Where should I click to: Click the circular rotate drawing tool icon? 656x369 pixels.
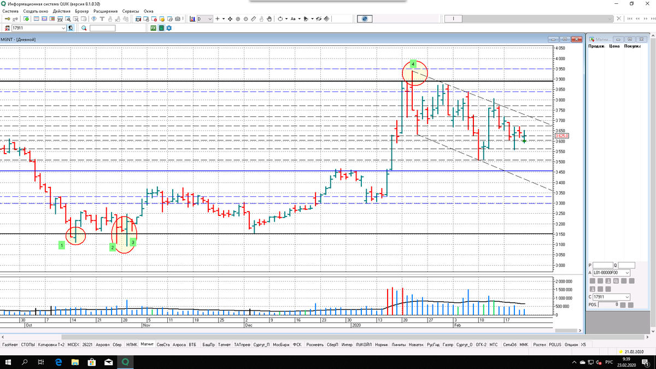[280, 19]
